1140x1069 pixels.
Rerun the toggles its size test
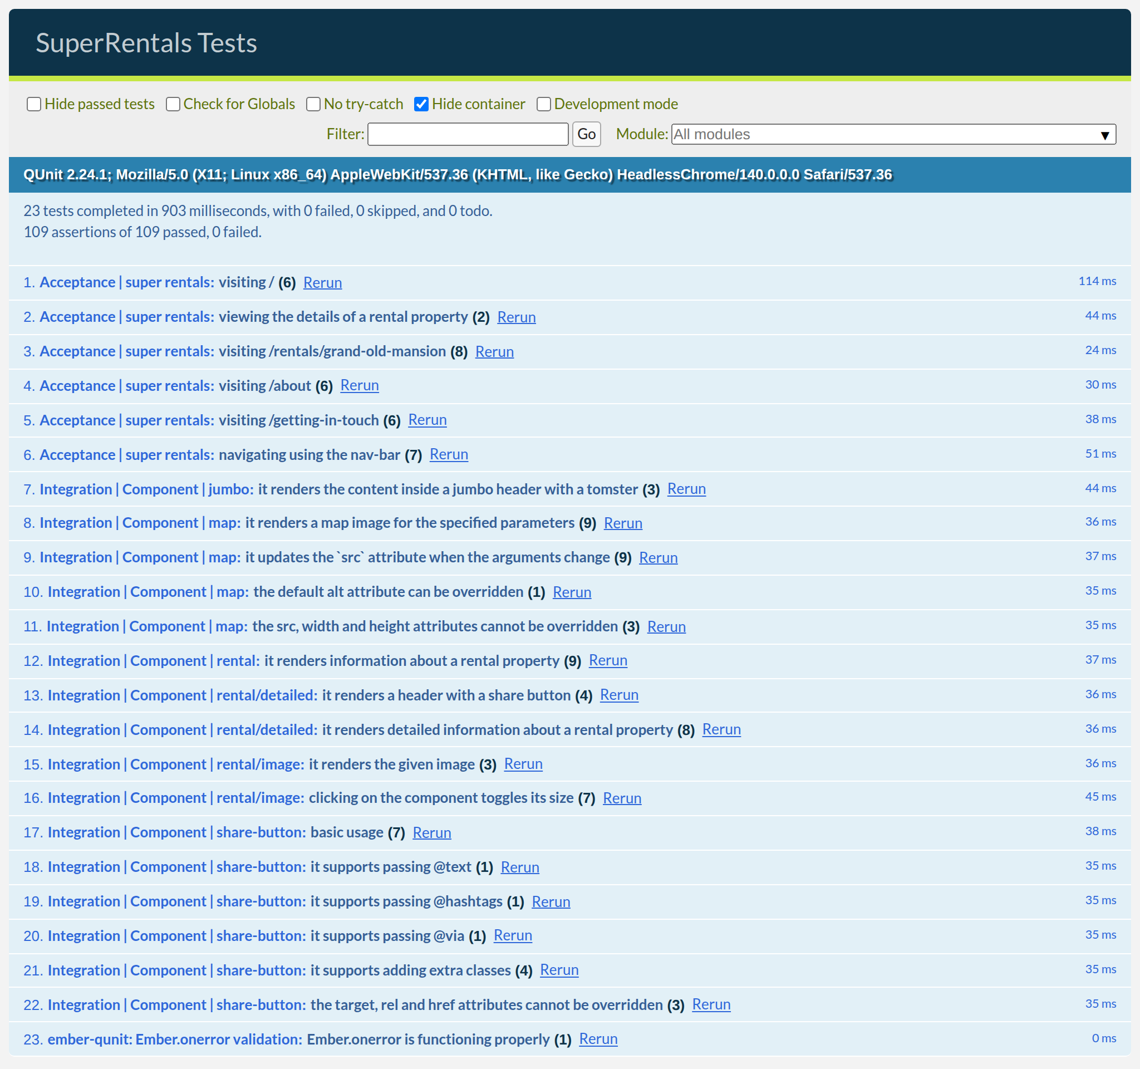tap(622, 798)
